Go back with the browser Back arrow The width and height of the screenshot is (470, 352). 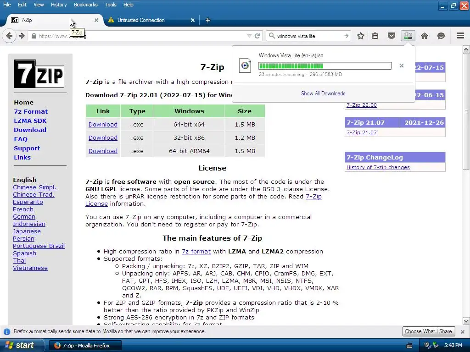(x=9, y=36)
